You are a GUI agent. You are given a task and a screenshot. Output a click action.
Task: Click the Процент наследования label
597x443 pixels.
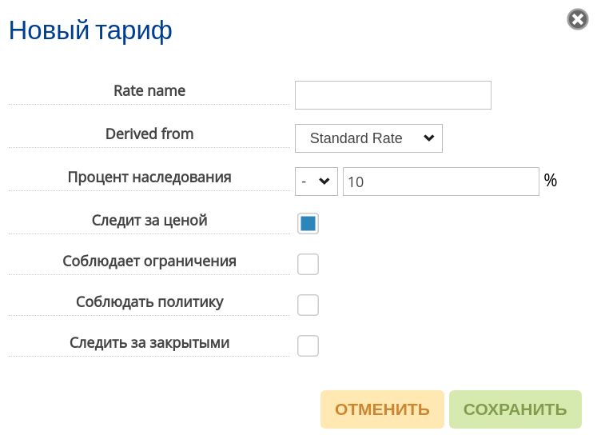coord(149,178)
